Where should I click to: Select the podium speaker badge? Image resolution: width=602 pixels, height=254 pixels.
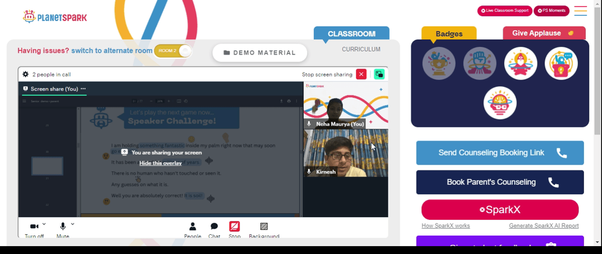[x=561, y=63]
